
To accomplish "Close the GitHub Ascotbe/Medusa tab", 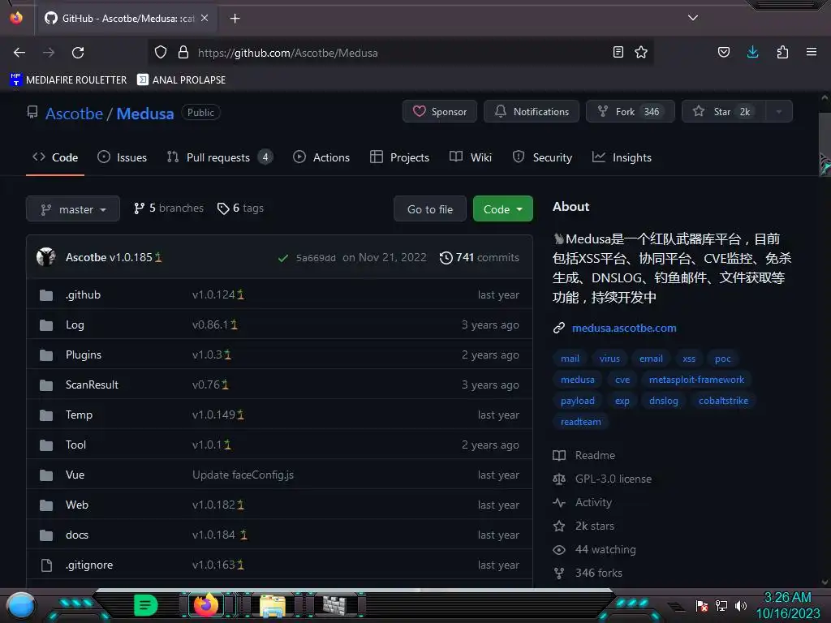I will click(205, 18).
